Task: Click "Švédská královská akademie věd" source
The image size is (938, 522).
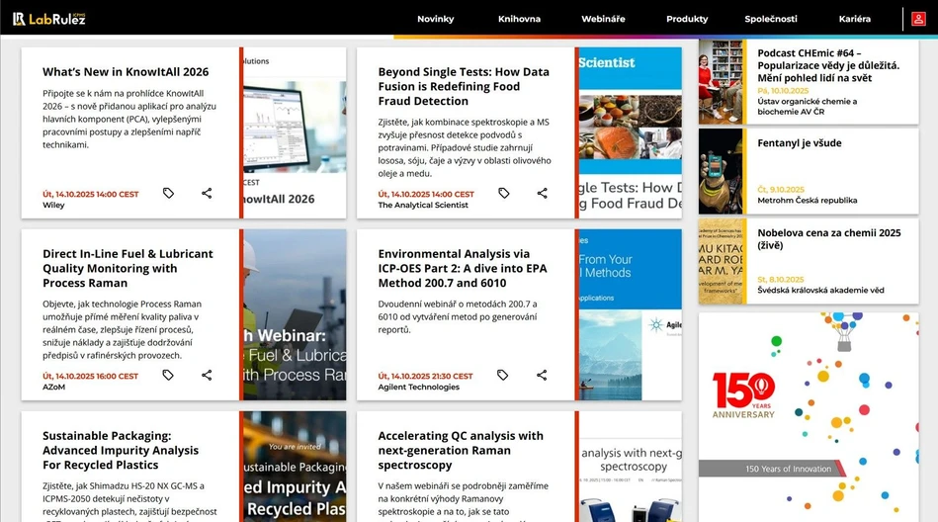Action: tap(820, 290)
